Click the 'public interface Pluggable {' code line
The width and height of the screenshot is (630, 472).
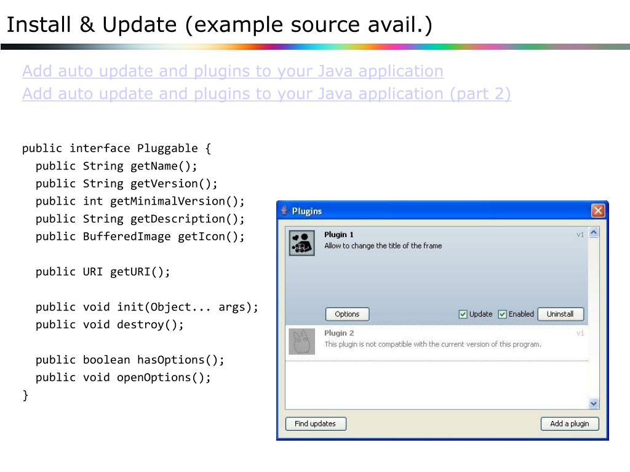[116, 149]
